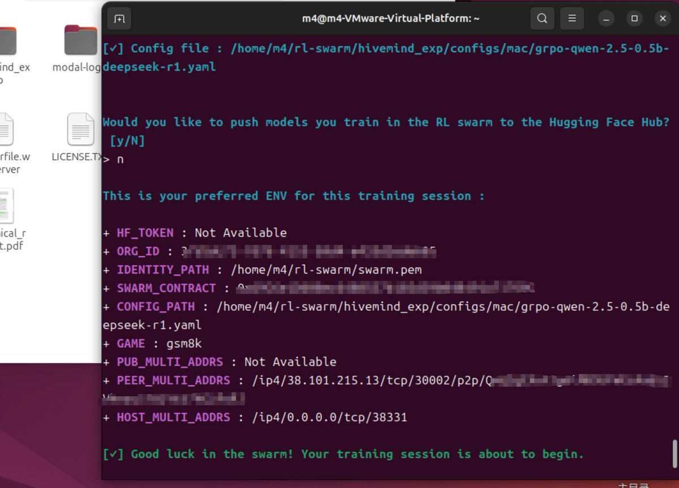Click the /ip4/0.0.0.0/tcp/38331 address
Image resolution: width=679 pixels, height=488 pixels.
tap(330, 417)
